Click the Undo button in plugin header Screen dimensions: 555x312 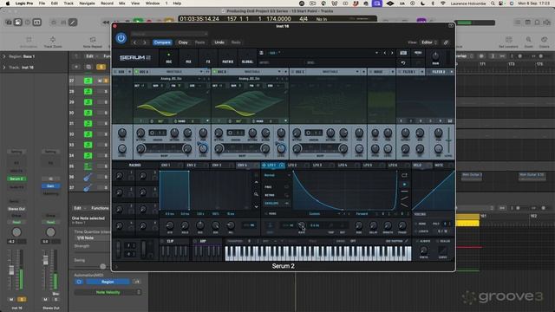(x=219, y=42)
